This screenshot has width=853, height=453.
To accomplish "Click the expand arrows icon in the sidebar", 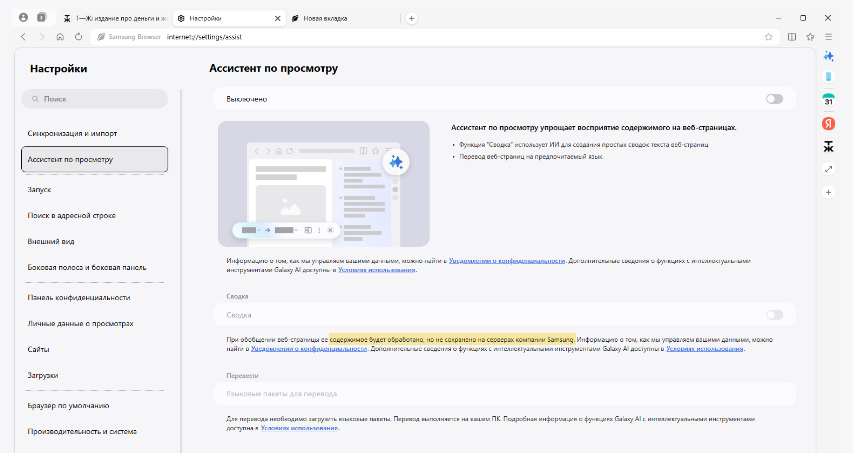I will click(829, 169).
